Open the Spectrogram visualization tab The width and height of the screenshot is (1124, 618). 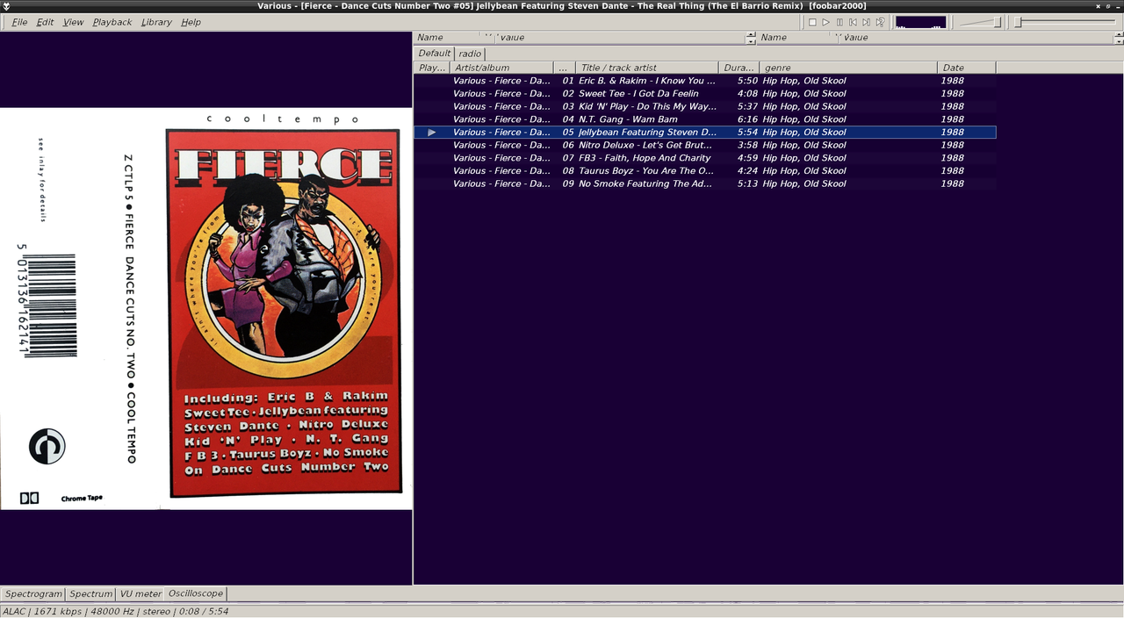[x=33, y=594]
